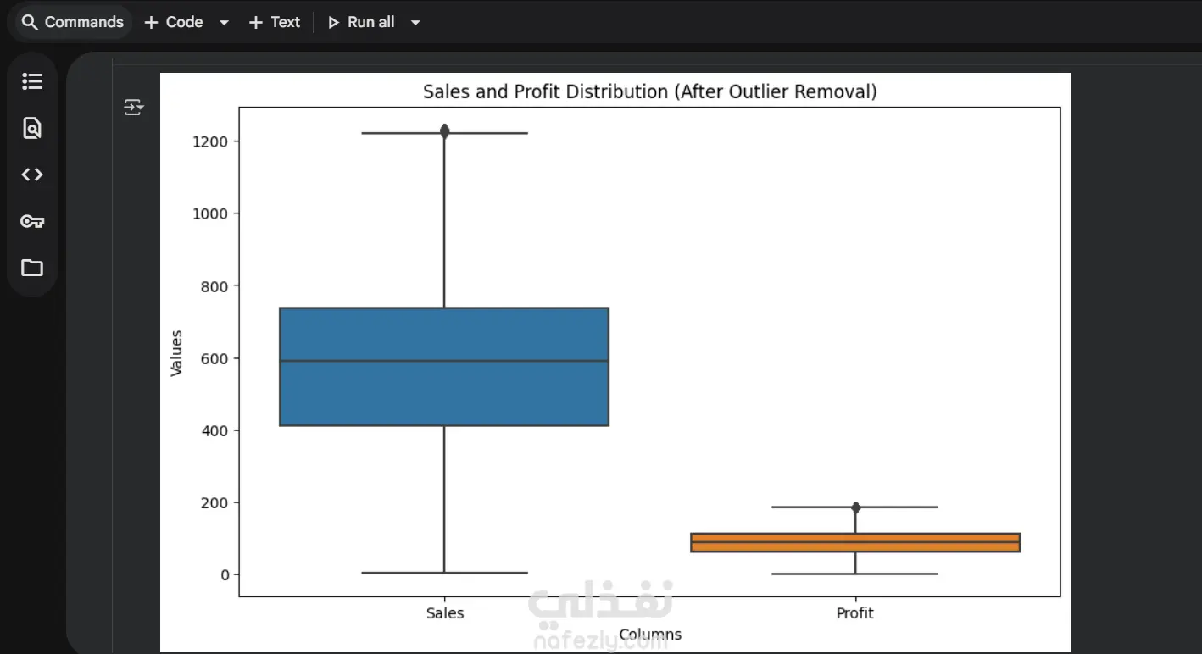Image resolution: width=1202 pixels, height=654 pixels.
Task: Click the 1000 y-axis tick label
Action: coord(211,213)
